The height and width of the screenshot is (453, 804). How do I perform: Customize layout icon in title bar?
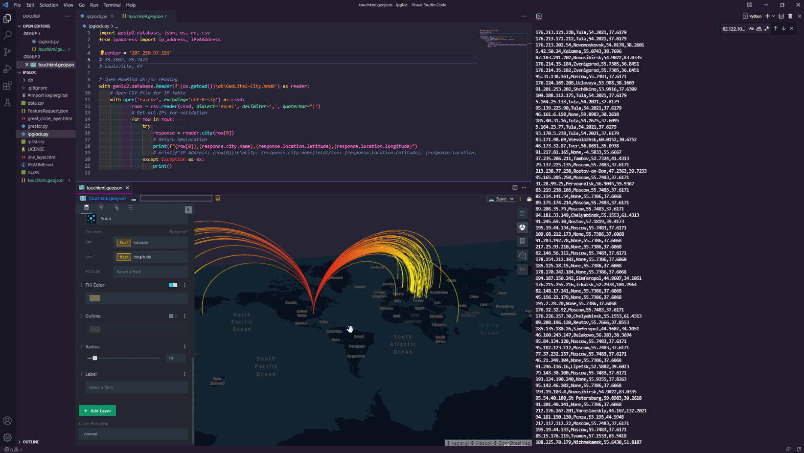coord(749,5)
